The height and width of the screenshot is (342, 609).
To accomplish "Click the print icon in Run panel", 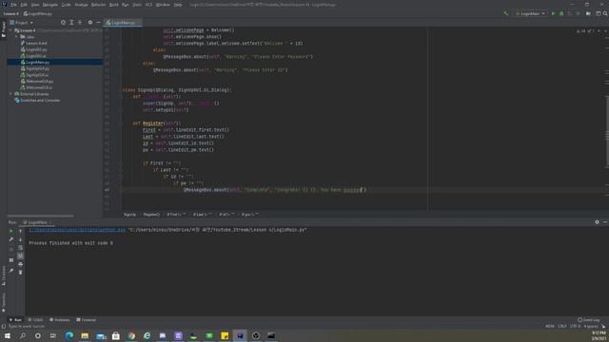I will 21,264.
